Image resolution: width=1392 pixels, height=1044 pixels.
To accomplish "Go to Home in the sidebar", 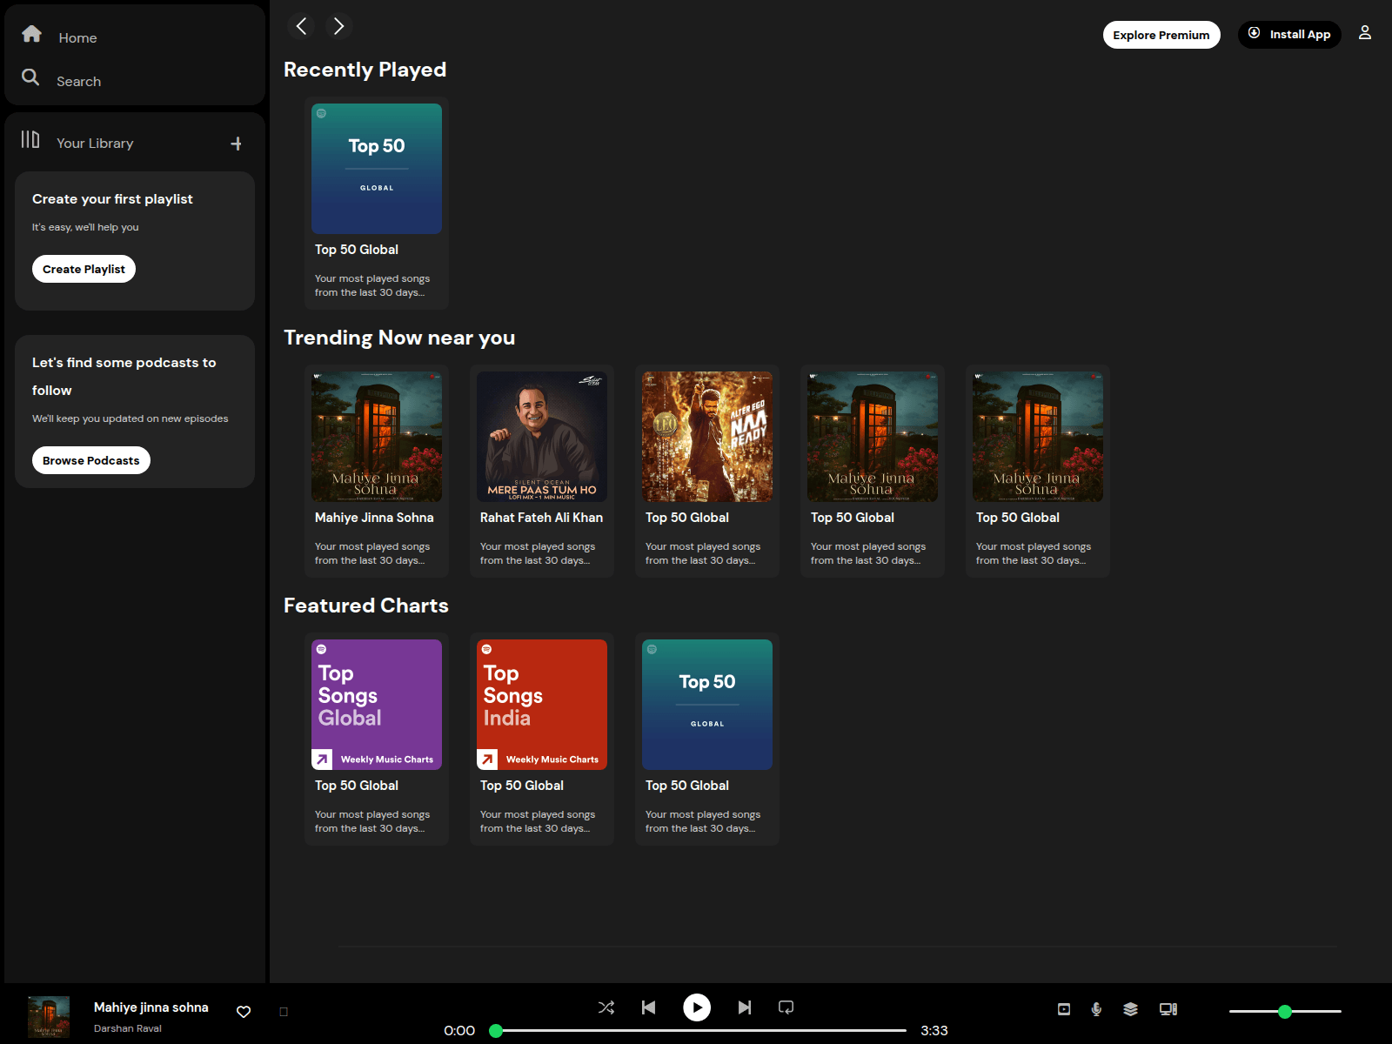I will tap(59, 37).
